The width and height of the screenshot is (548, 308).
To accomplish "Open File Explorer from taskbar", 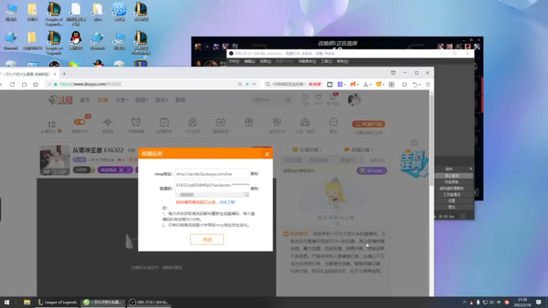I will pyautogui.click(x=27, y=303).
